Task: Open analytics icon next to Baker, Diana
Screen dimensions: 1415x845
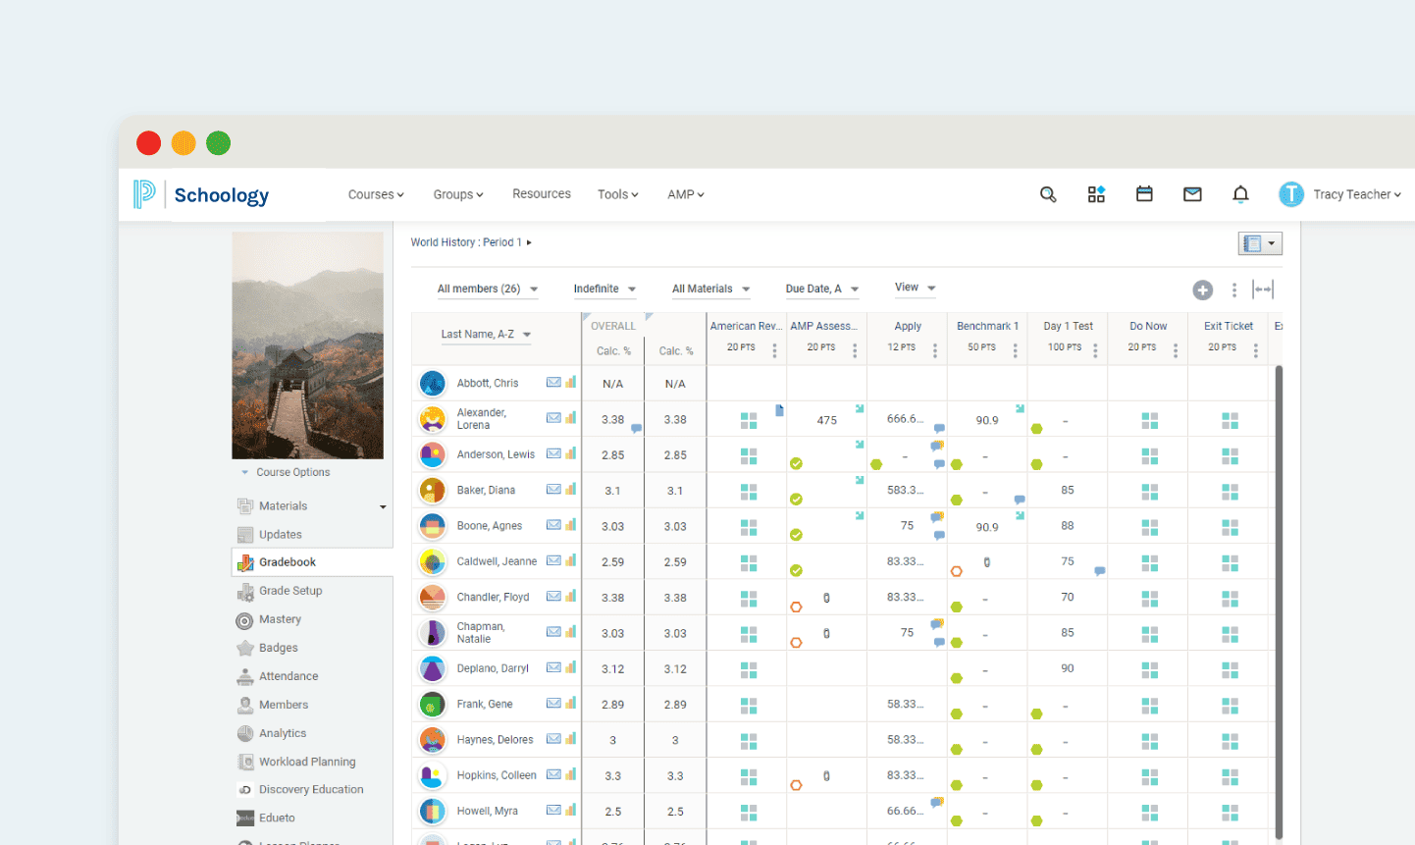Action: 572,490
